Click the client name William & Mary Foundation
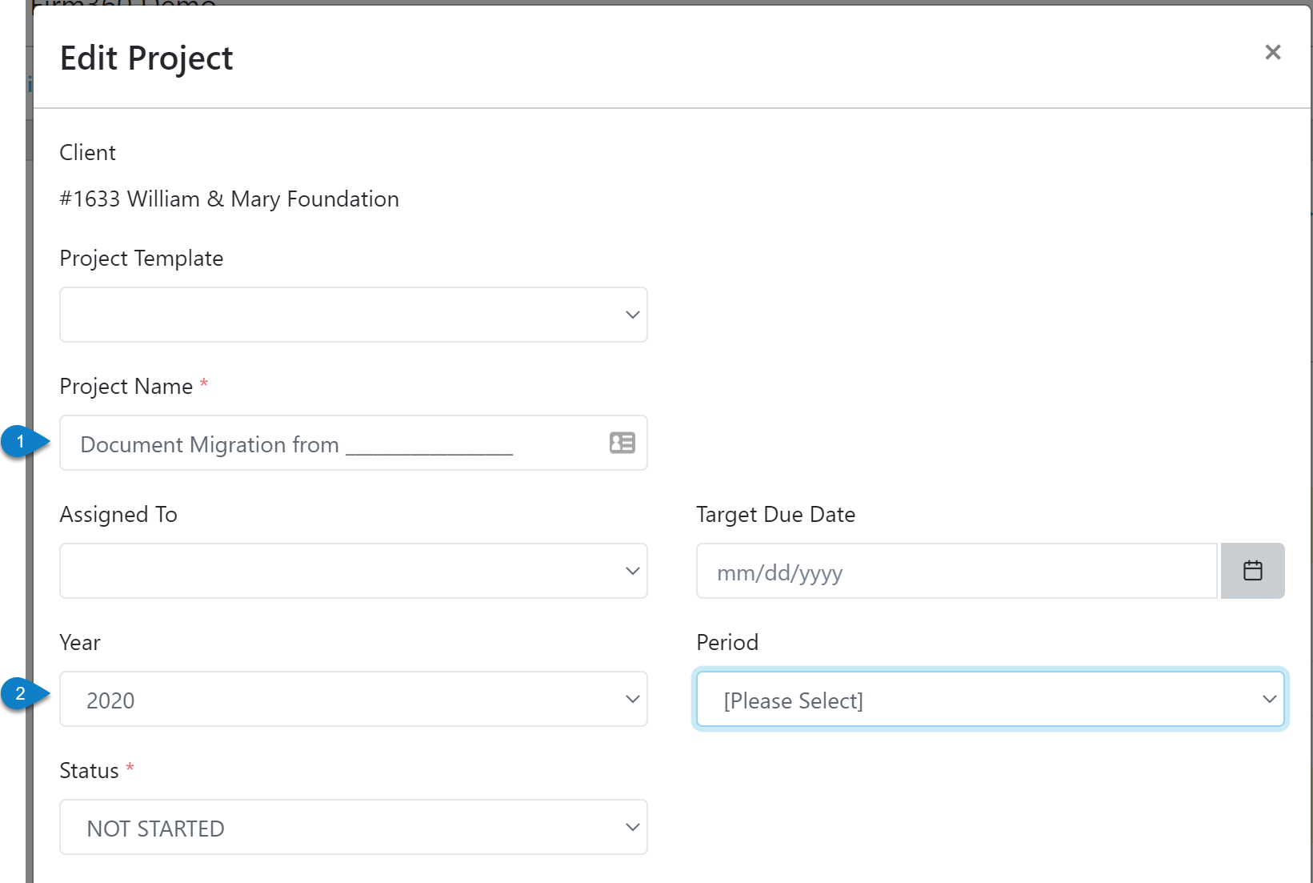The height and width of the screenshot is (883, 1313). click(x=229, y=199)
